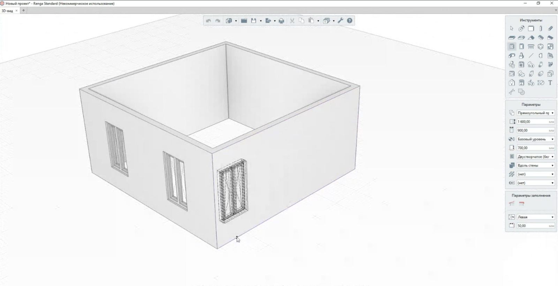This screenshot has width=558, height=286.
Task: Select the Column tool
Action: 541,29
